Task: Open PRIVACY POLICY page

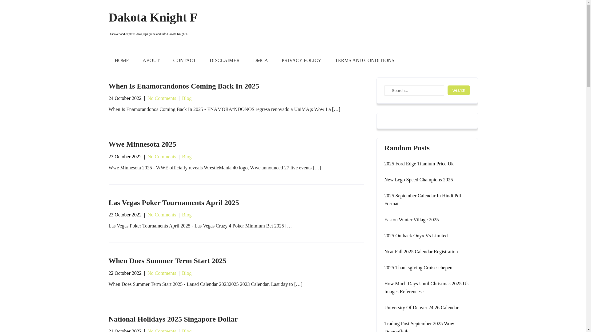Action: coord(301,61)
